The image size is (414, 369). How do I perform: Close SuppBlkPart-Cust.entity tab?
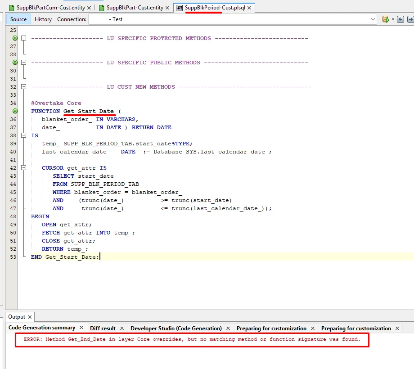[x=167, y=8]
